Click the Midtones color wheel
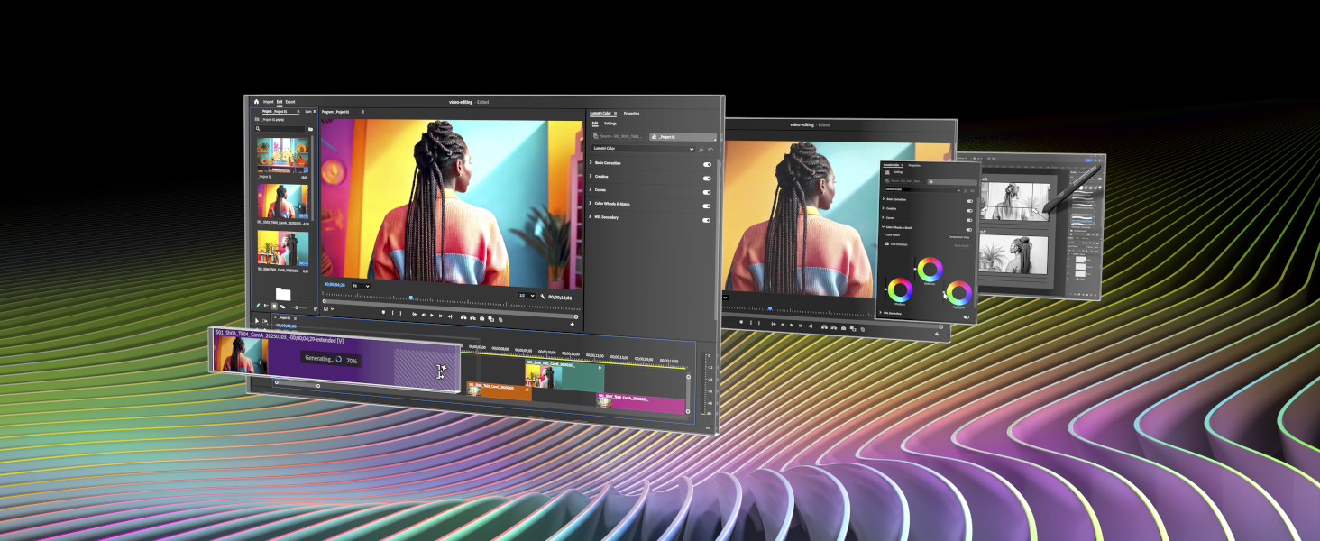1320x541 pixels. (x=930, y=269)
